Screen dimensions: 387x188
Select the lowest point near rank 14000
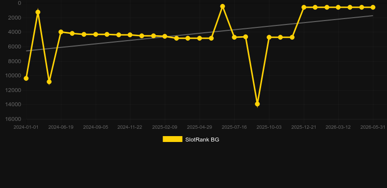[257, 104]
